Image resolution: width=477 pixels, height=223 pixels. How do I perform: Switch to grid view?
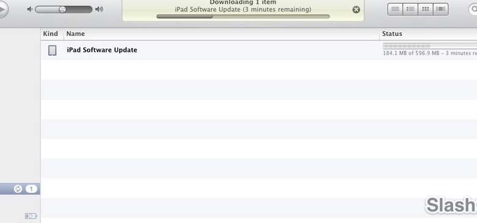(426, 9)
